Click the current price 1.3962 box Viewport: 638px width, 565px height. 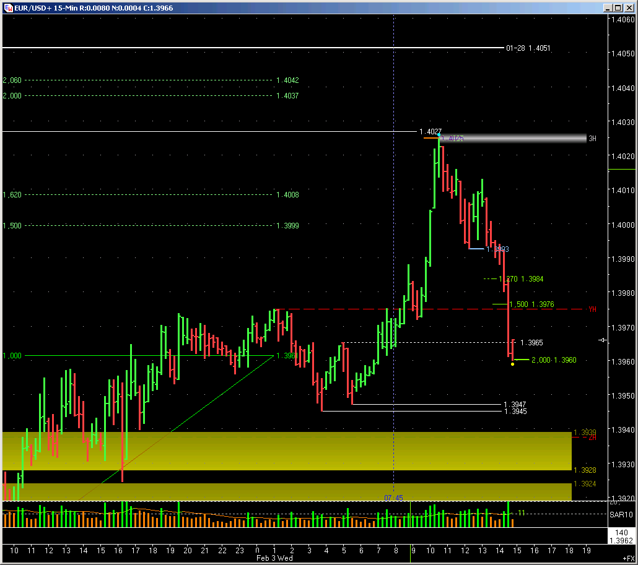[621, 536]
